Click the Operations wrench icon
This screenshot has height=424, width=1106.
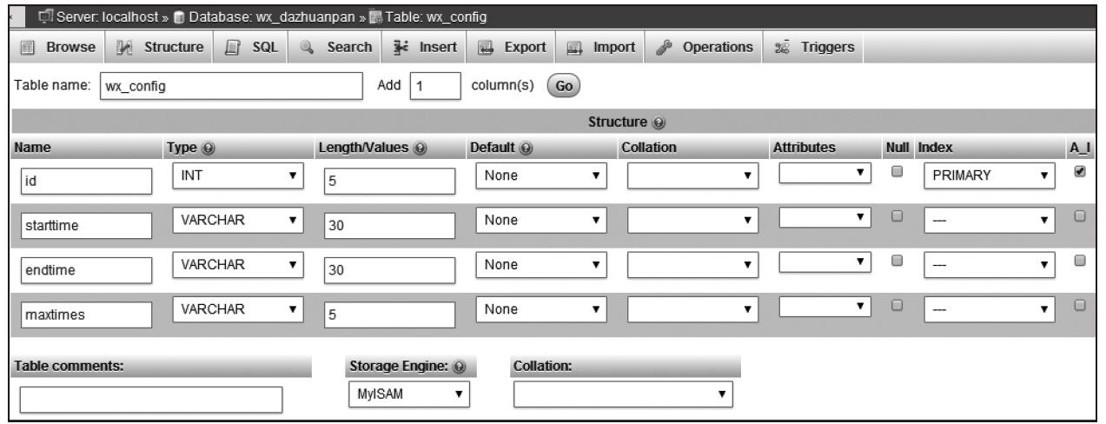(666, 46)
